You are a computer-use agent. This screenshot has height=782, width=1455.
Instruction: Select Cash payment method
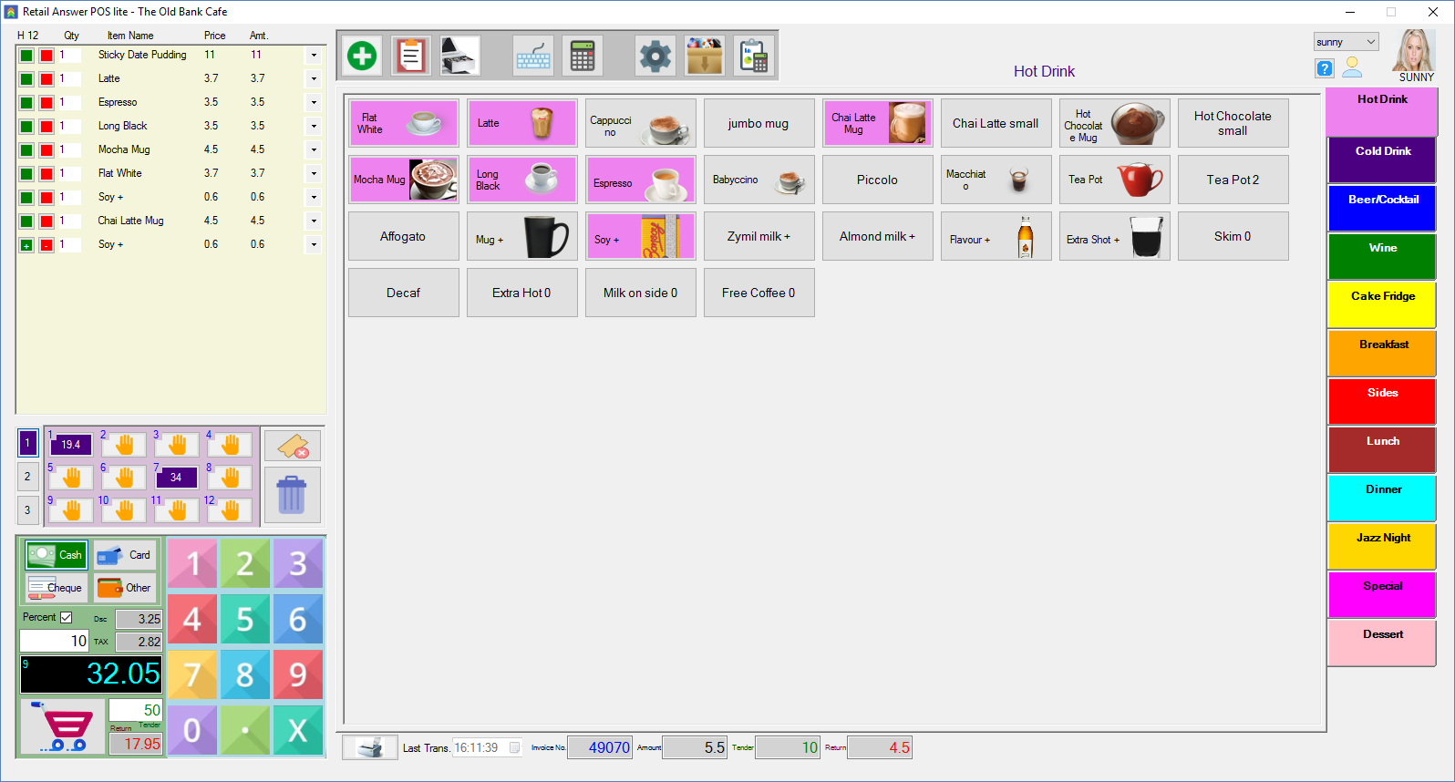tap(57, 554)
